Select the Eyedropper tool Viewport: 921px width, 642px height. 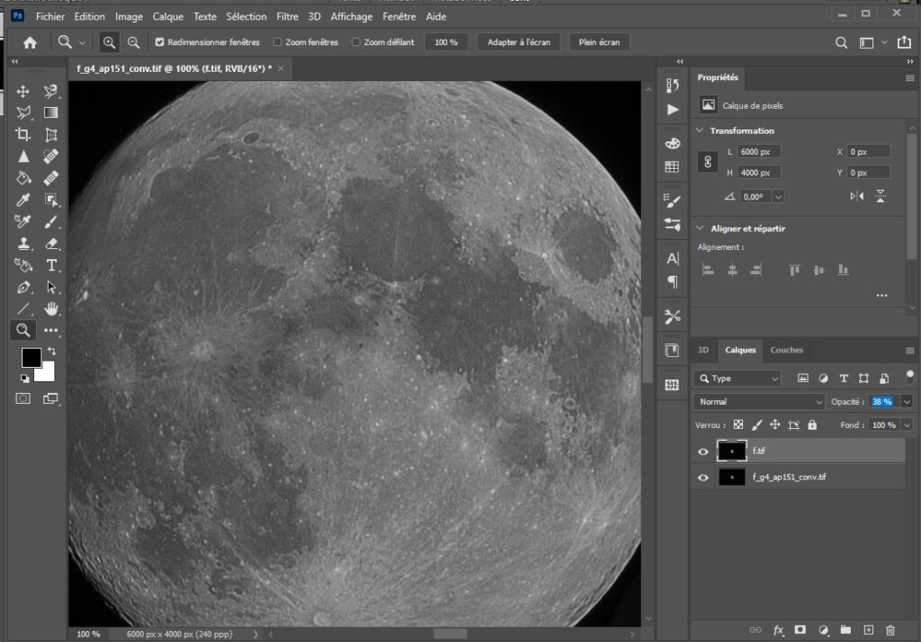pyautogui.click(x=23, y=200)
